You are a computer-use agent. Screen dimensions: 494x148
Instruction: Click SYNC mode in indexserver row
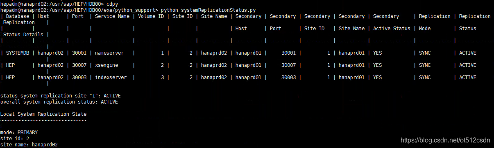(425, 77)
